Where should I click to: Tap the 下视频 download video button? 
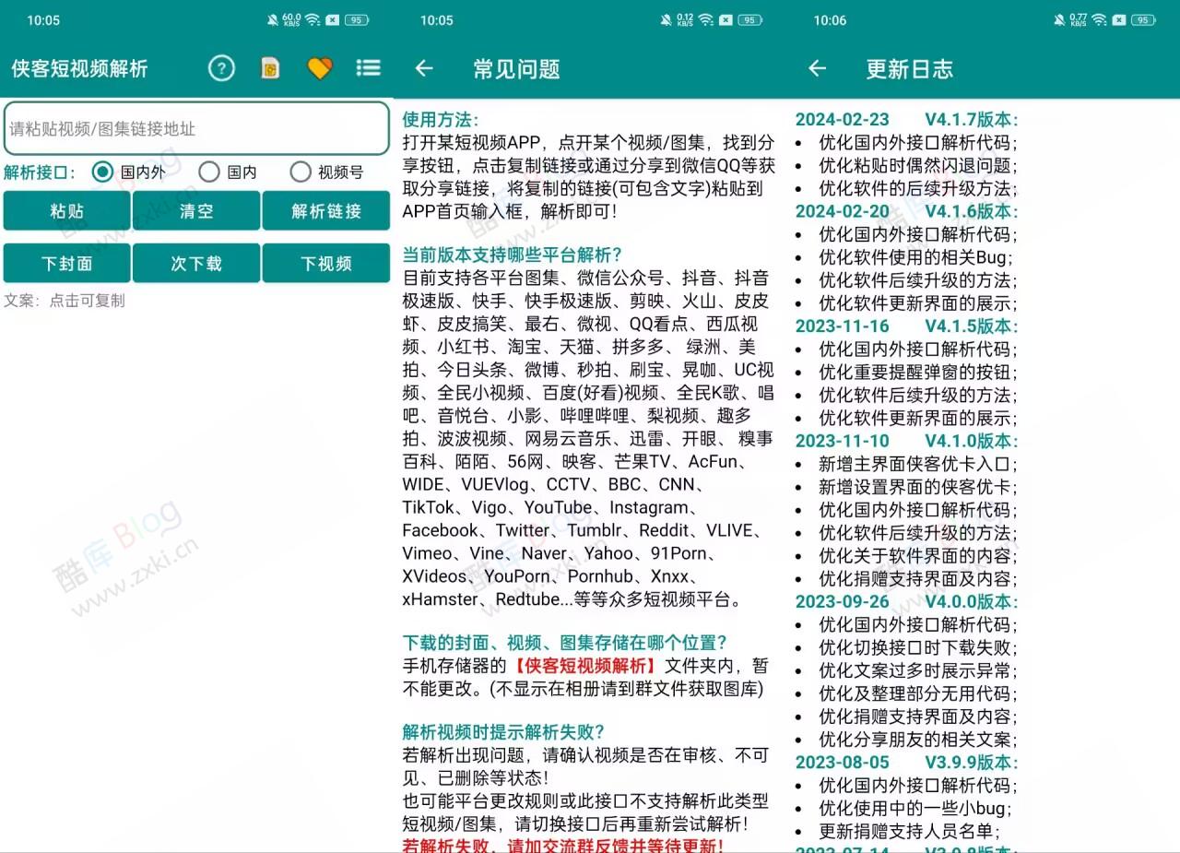point(326,263)
